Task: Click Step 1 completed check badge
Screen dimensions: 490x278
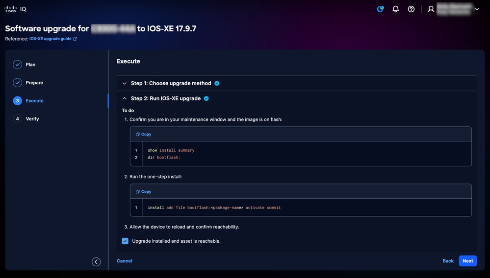Action: (217, 83)
